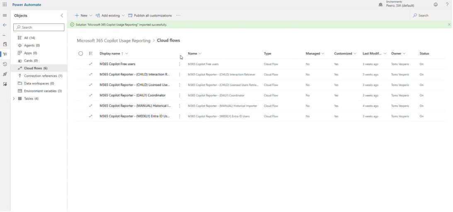Open the help question mark icon
The height and width of the screenshot is (212, 453).
[x=447, y=5]
